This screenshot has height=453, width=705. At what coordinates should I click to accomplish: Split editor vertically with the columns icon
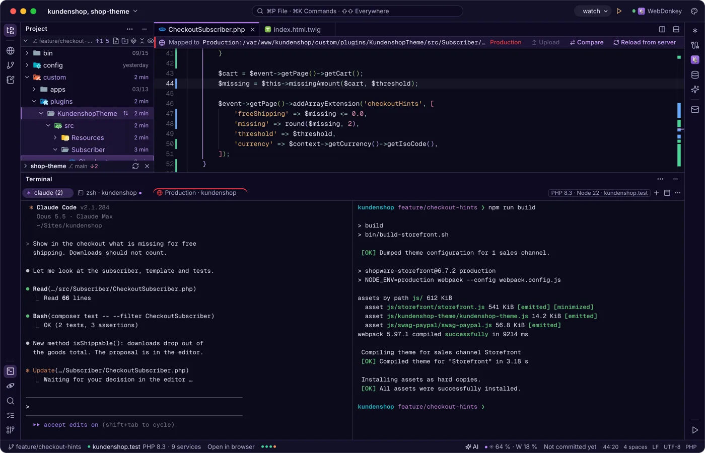coord(662,29)
